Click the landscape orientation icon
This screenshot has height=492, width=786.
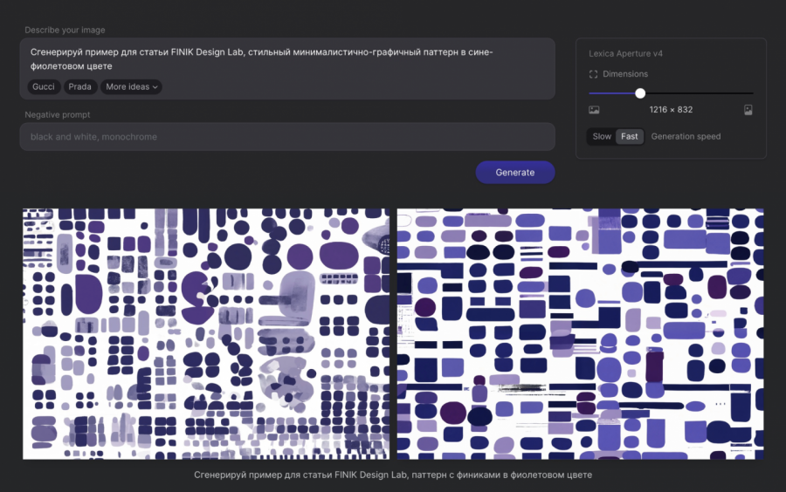pyautogui.click(x=594, y=110)
